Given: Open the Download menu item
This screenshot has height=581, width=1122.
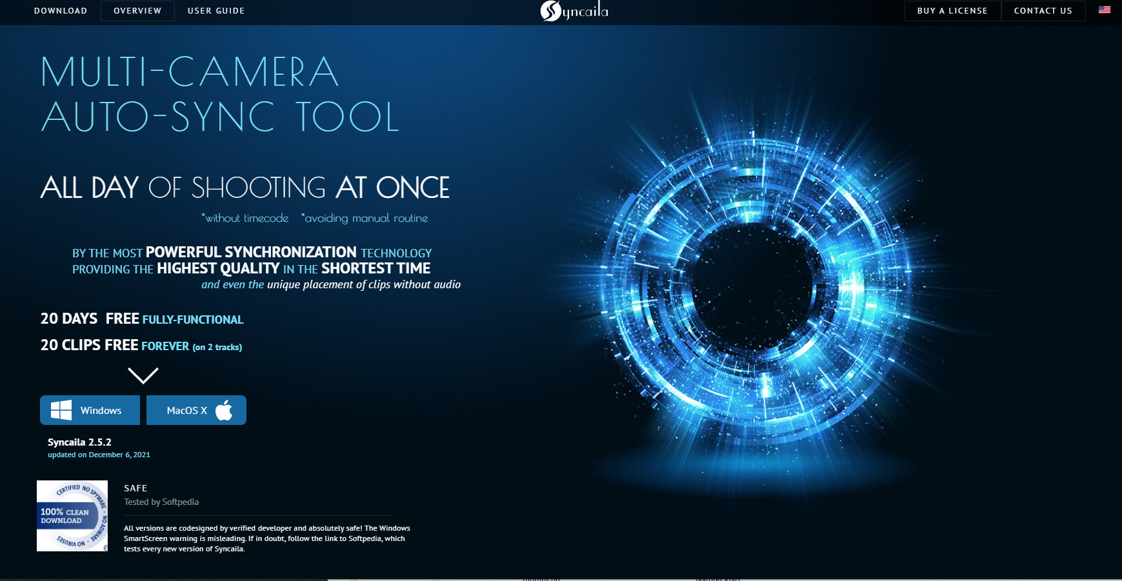Looking at the screenshot, I should 61,11.
